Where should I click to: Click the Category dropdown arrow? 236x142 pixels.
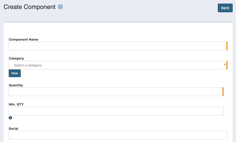[x=224, y=64]
